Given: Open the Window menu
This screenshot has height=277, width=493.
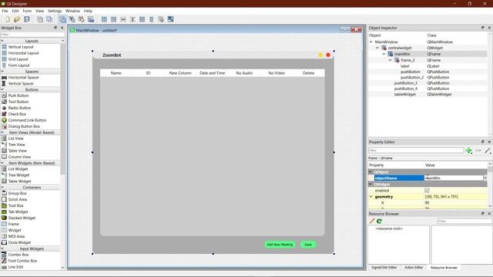Looking at the screenshot, I should (72, 11).
